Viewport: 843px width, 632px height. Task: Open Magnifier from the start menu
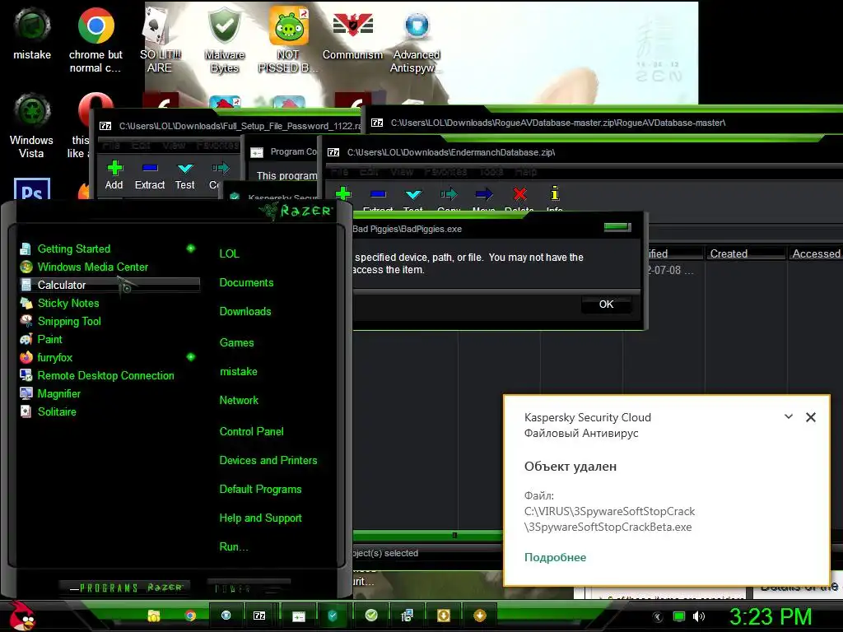(109, 394)
